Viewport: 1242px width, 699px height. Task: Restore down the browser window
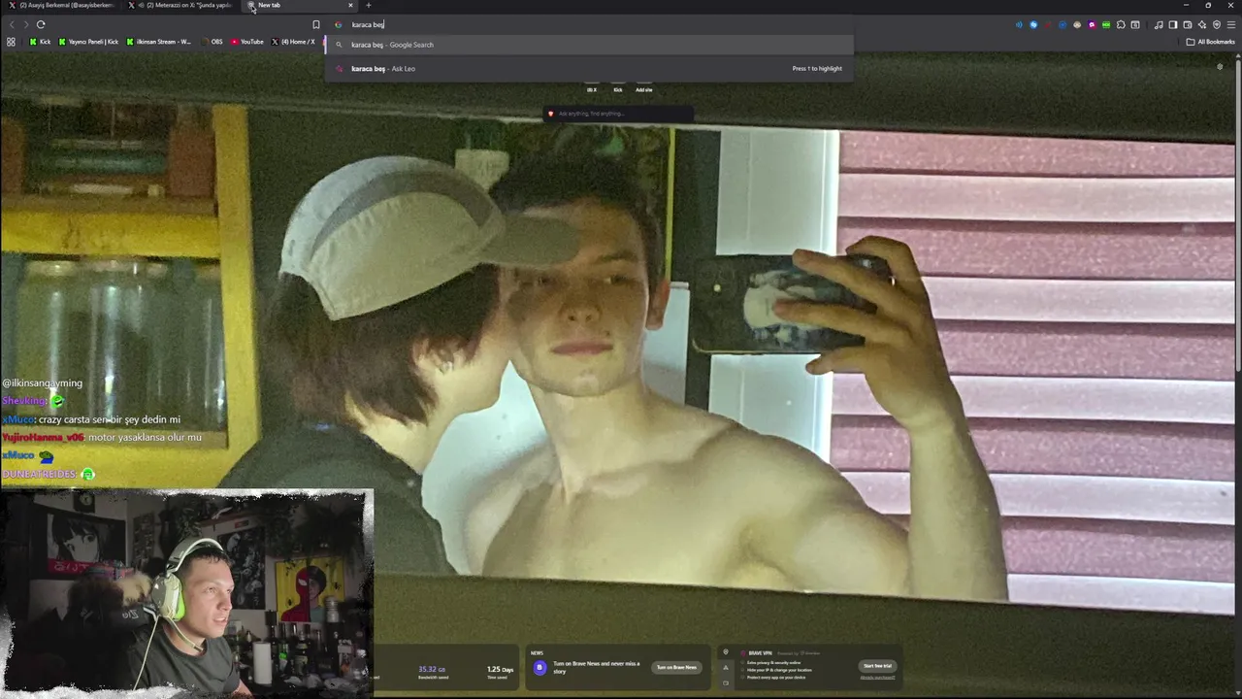point(1208,5)
